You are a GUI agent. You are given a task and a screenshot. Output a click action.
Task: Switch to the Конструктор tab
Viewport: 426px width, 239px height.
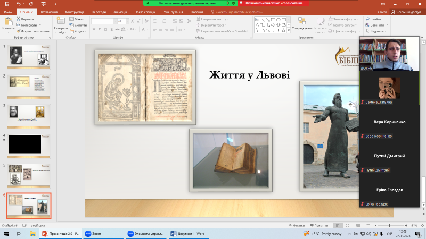[75, 12]
